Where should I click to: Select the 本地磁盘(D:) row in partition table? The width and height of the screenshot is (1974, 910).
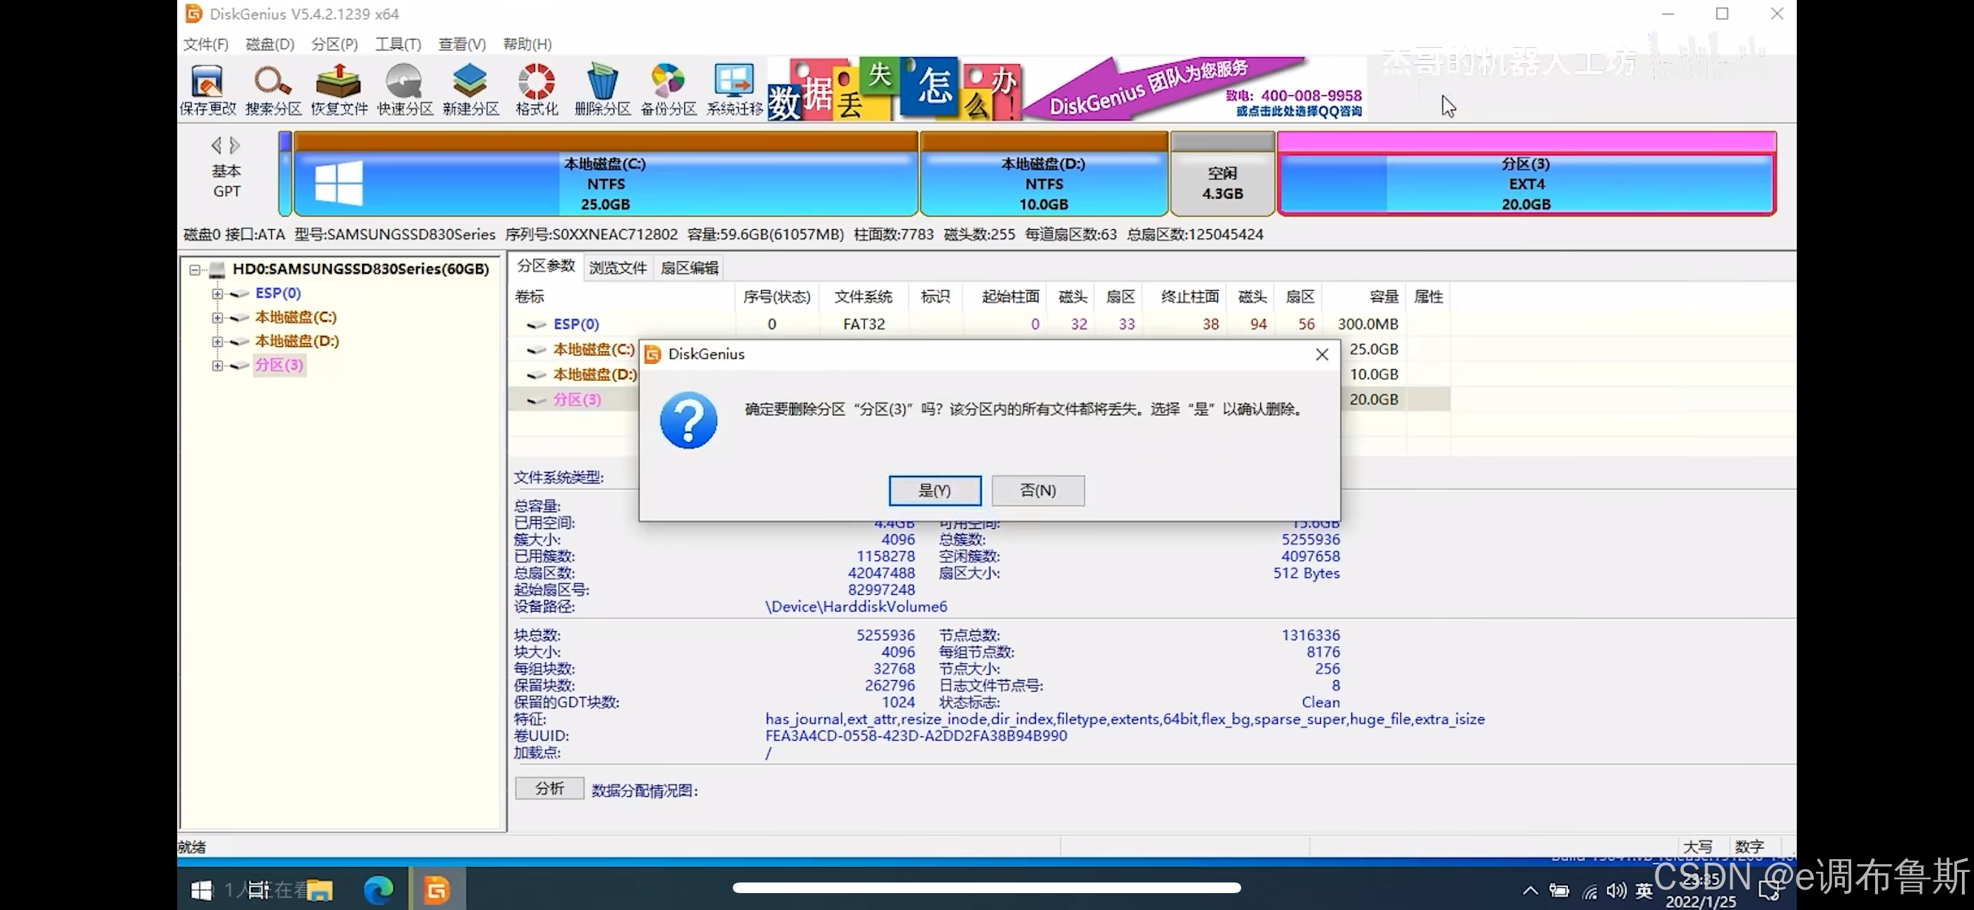[x=575, y=375]
